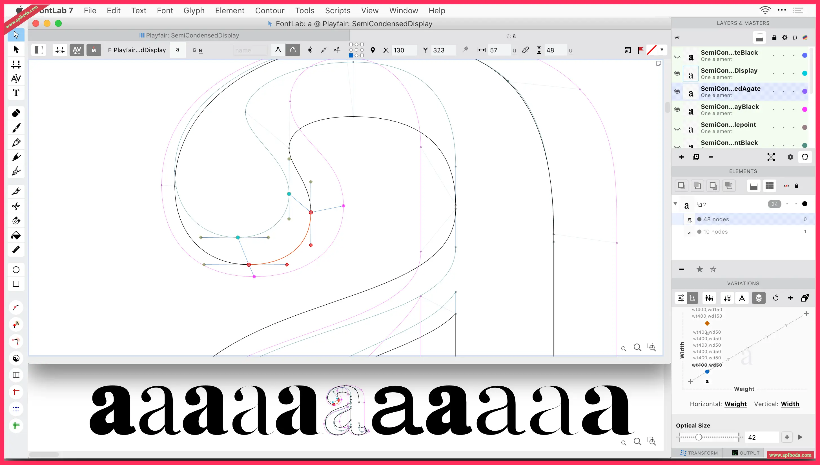Open the Element menu
The width and height of the screenshot is (820, 465).
point(230,10)
